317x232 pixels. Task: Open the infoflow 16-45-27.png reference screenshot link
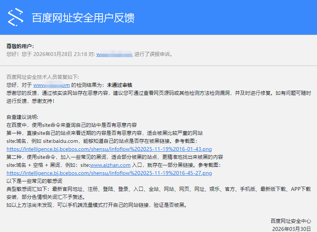point(109,173)
